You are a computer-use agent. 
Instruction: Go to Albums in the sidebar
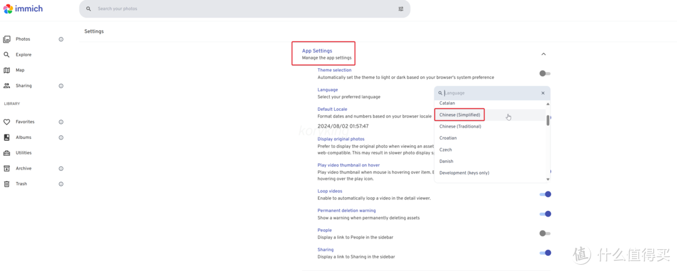coord(23,138)
